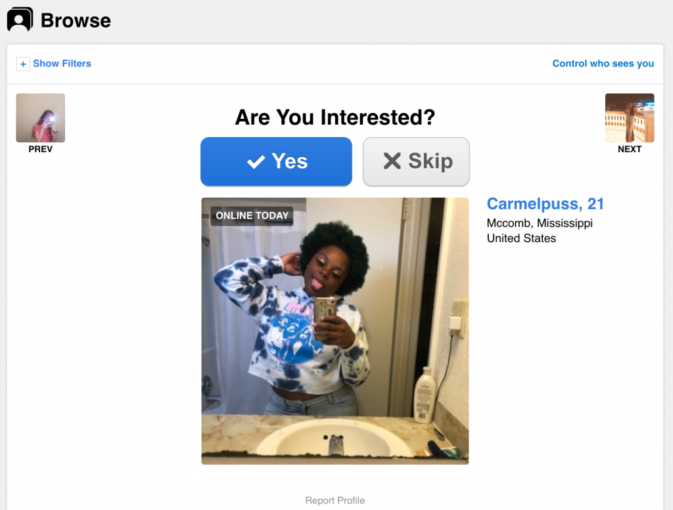The width and height of the screenshot is (673, 510).
Task: Click the X icon on Skip
Action: 392,161
